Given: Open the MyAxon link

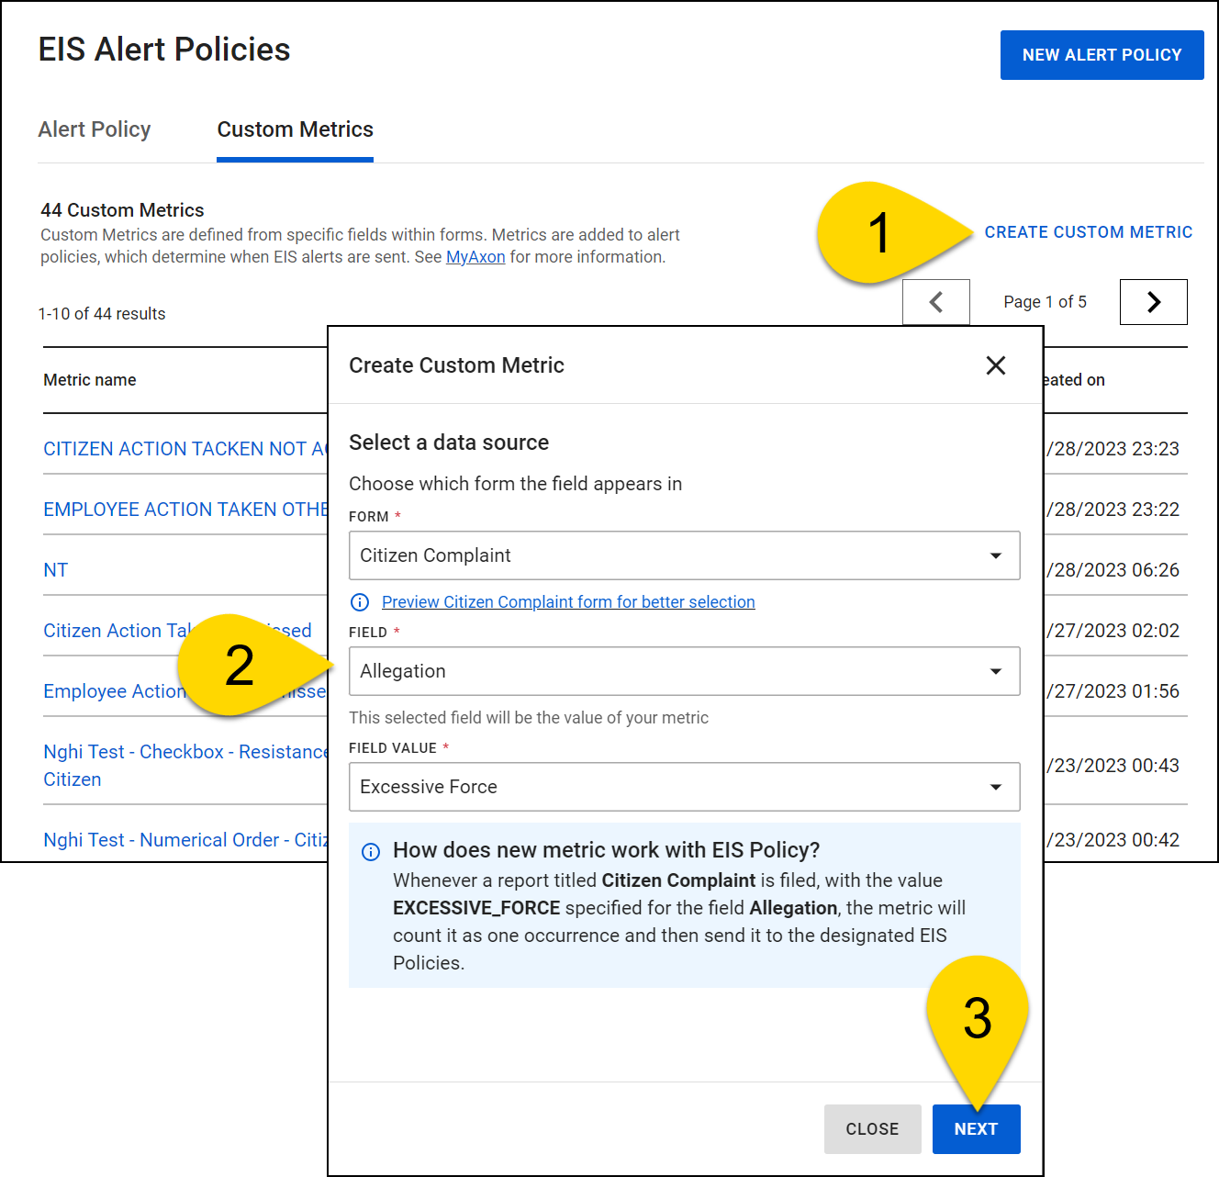Looking at the screenshot, I should (475, 257).
